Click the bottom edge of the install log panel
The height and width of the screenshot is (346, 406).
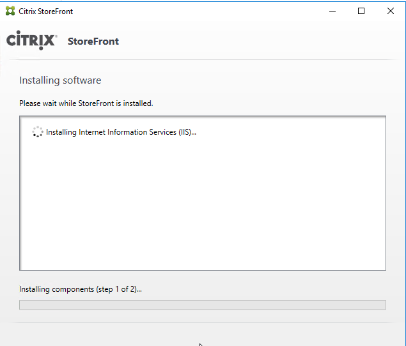203,270
